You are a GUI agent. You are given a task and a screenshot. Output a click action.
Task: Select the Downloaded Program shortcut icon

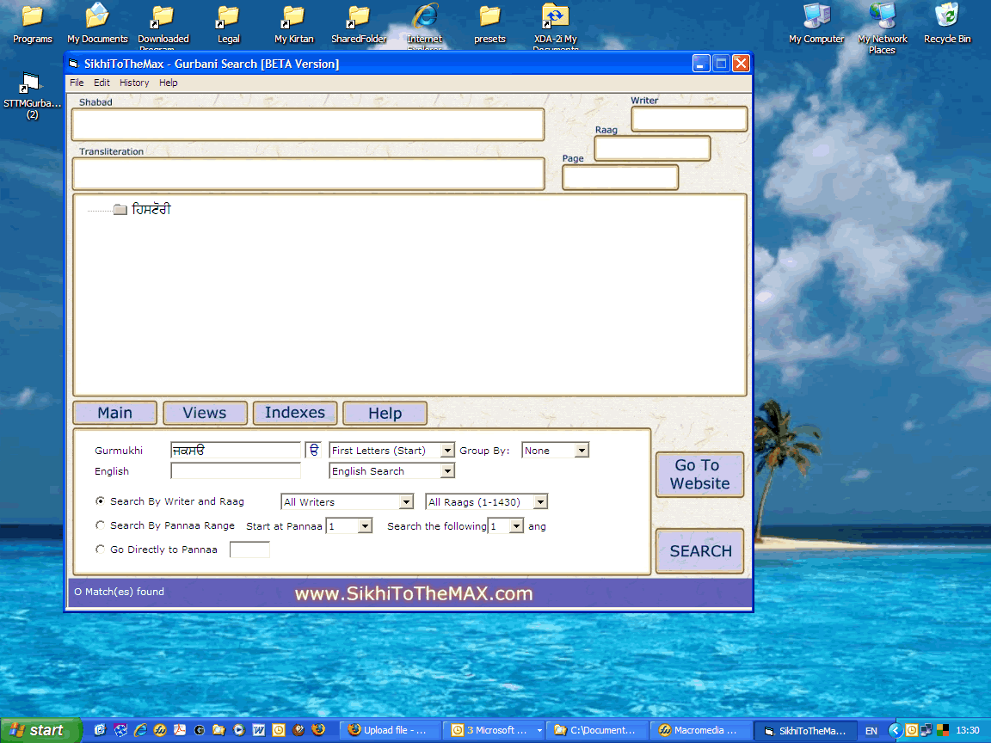click(163, 28)
